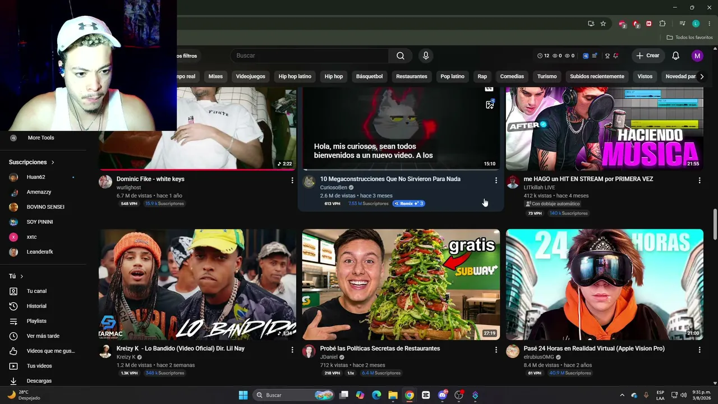Open CapCut from the taskbar
Viewport: 718px width, 404px height.
(426, 395)
